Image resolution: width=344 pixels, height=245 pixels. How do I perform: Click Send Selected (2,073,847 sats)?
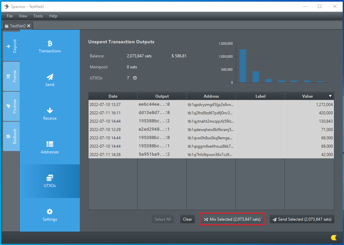[x=302, y=219]
